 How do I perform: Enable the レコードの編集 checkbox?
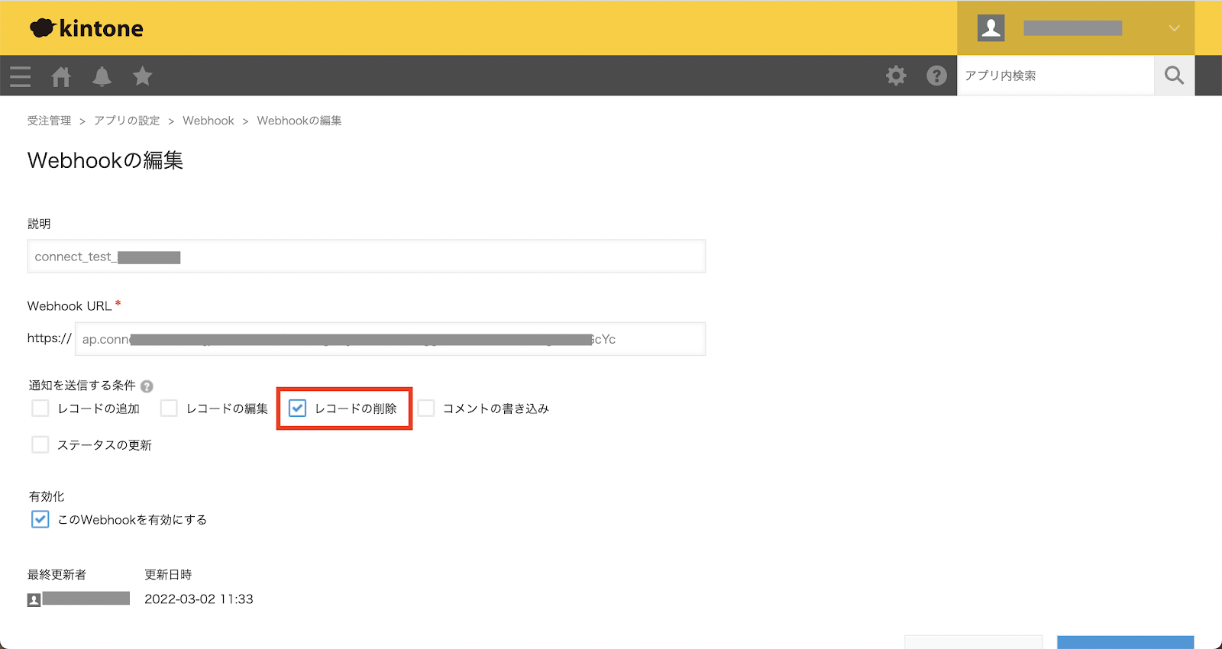coord(169,408)
